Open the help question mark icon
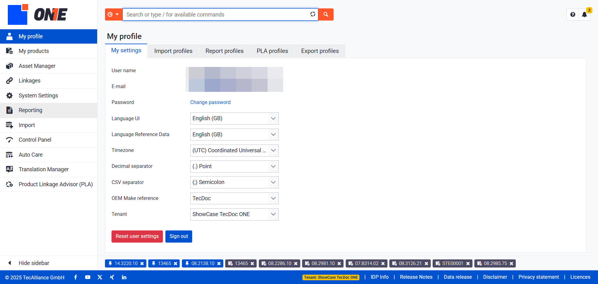This screenshot has height=284, width=598. click(573, 15)
